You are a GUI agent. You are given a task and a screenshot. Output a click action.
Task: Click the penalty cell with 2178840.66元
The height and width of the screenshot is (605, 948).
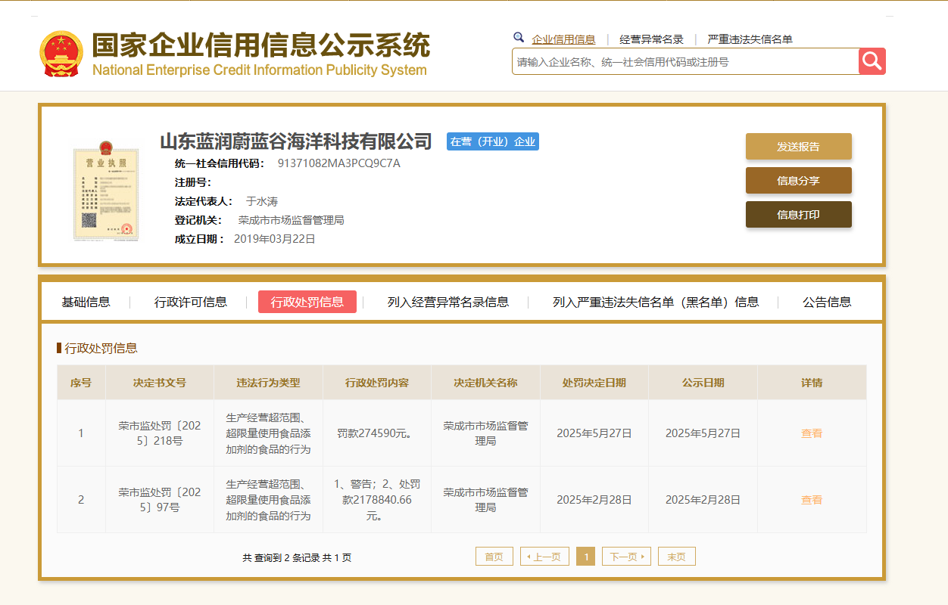(x=377, y=500)
